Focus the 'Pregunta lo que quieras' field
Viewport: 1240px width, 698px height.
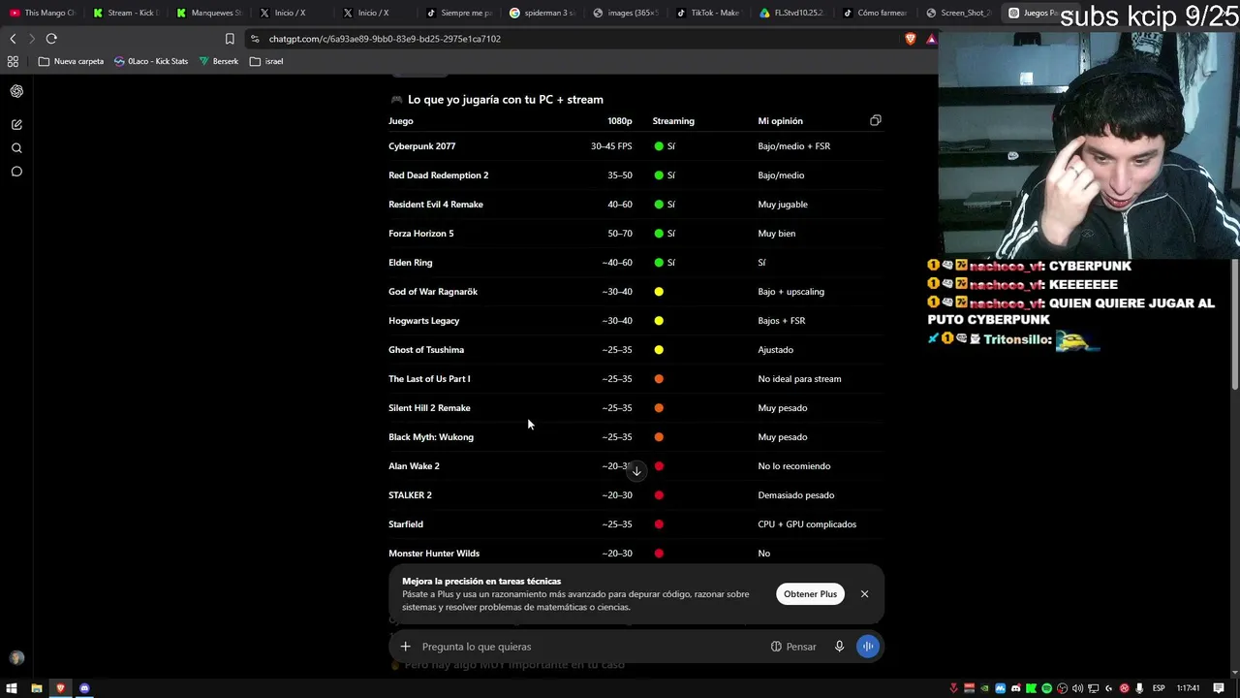pyautogui.click(x=591, y=647)
